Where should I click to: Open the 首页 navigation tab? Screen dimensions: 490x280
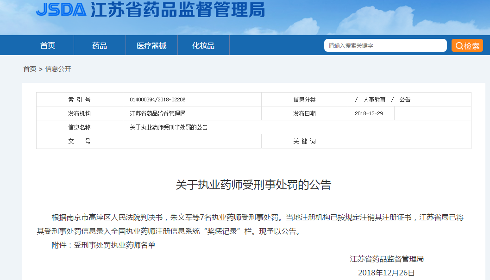click(48, 45)
